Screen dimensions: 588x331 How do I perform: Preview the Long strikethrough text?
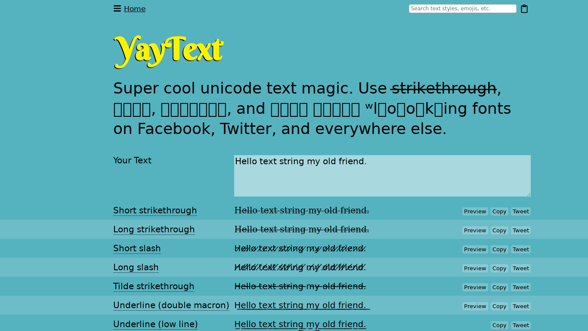tap(475, 230)
